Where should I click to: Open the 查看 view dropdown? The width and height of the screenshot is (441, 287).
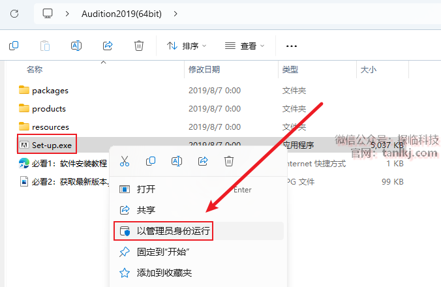[x=245, y=46]
